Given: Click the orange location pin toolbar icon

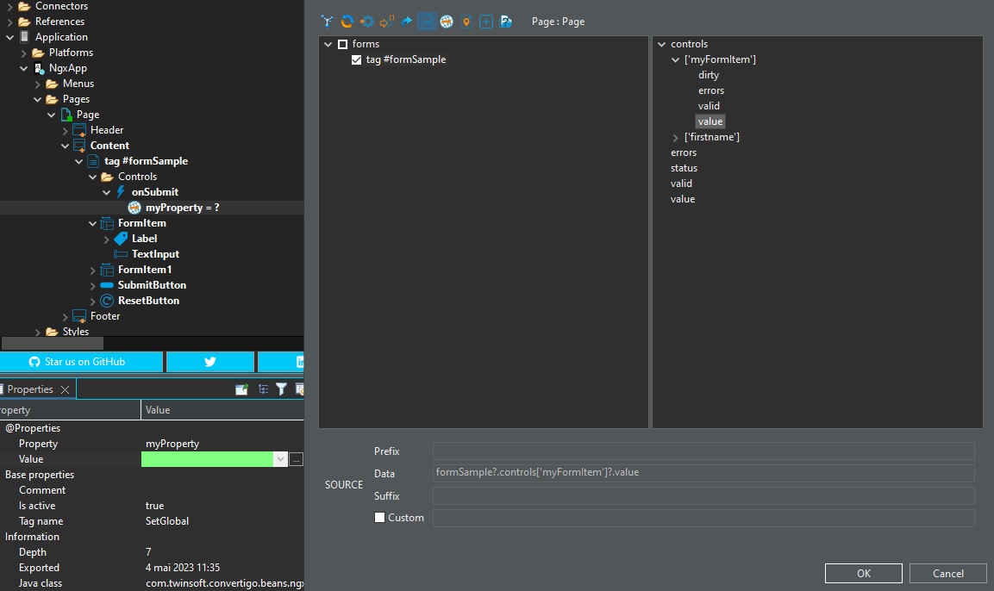Looking at the screenshot, I should (466, 22).
